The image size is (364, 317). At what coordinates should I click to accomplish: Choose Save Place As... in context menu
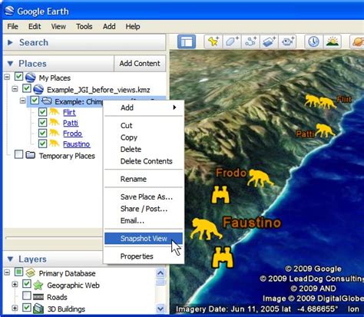point(144,196)
